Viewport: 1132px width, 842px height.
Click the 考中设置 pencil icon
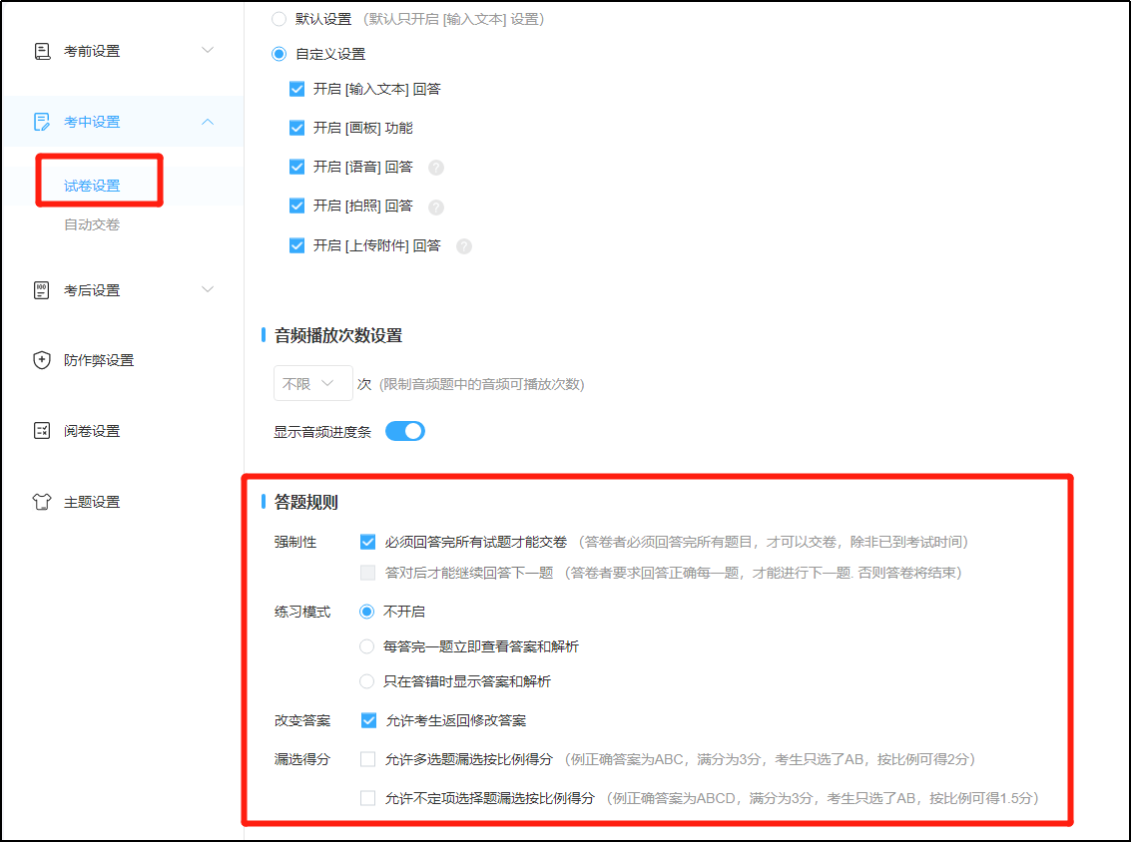coord(42,121)
